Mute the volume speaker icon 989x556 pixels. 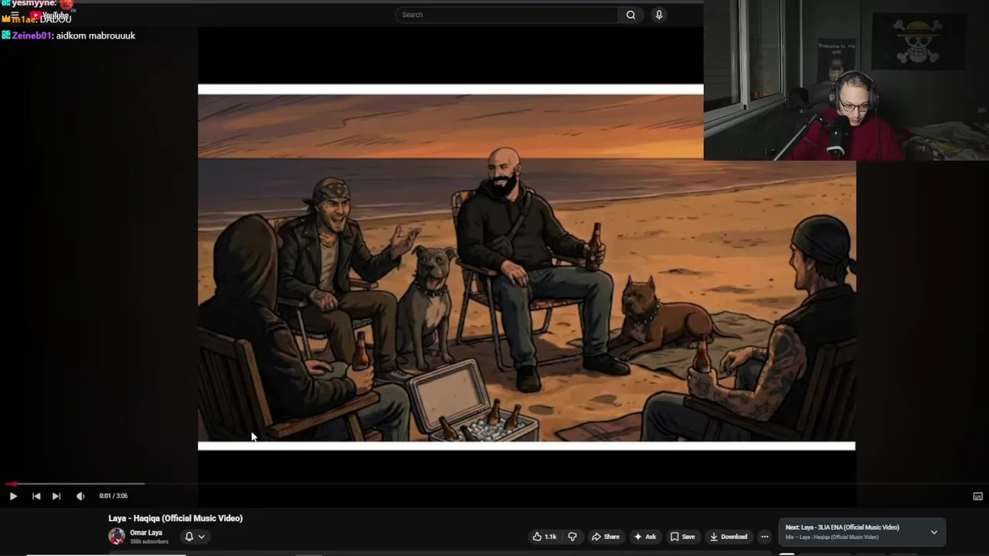(80, 496)
